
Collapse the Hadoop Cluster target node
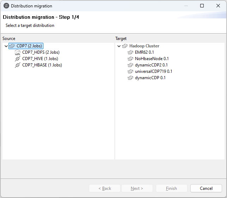click(119, 46)
